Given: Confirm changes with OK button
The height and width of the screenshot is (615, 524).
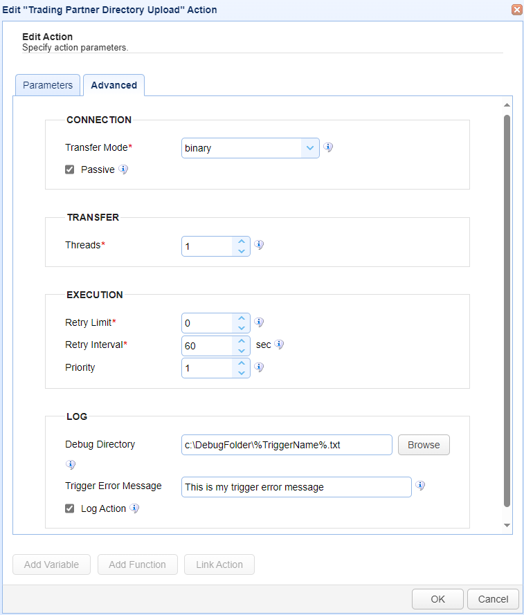Looking at the screenshot, I should [x=437, y=599].
